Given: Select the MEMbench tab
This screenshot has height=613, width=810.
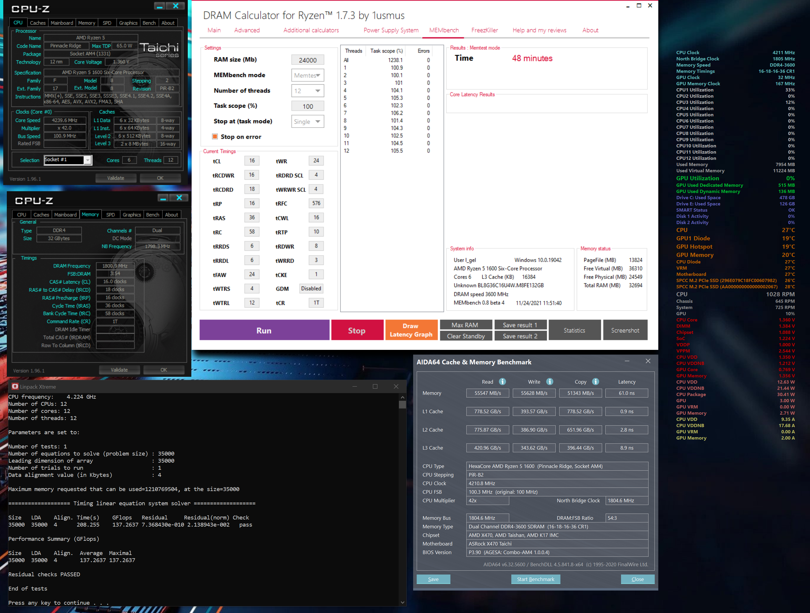Looking at the screenshot, I should (444, 30).
